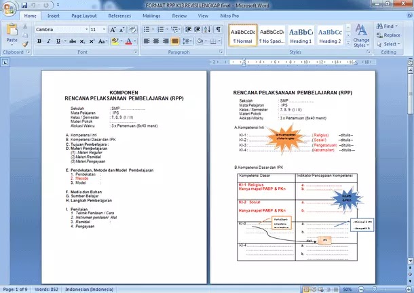
Task: Toggle Bold formatting
Action: 39,41
